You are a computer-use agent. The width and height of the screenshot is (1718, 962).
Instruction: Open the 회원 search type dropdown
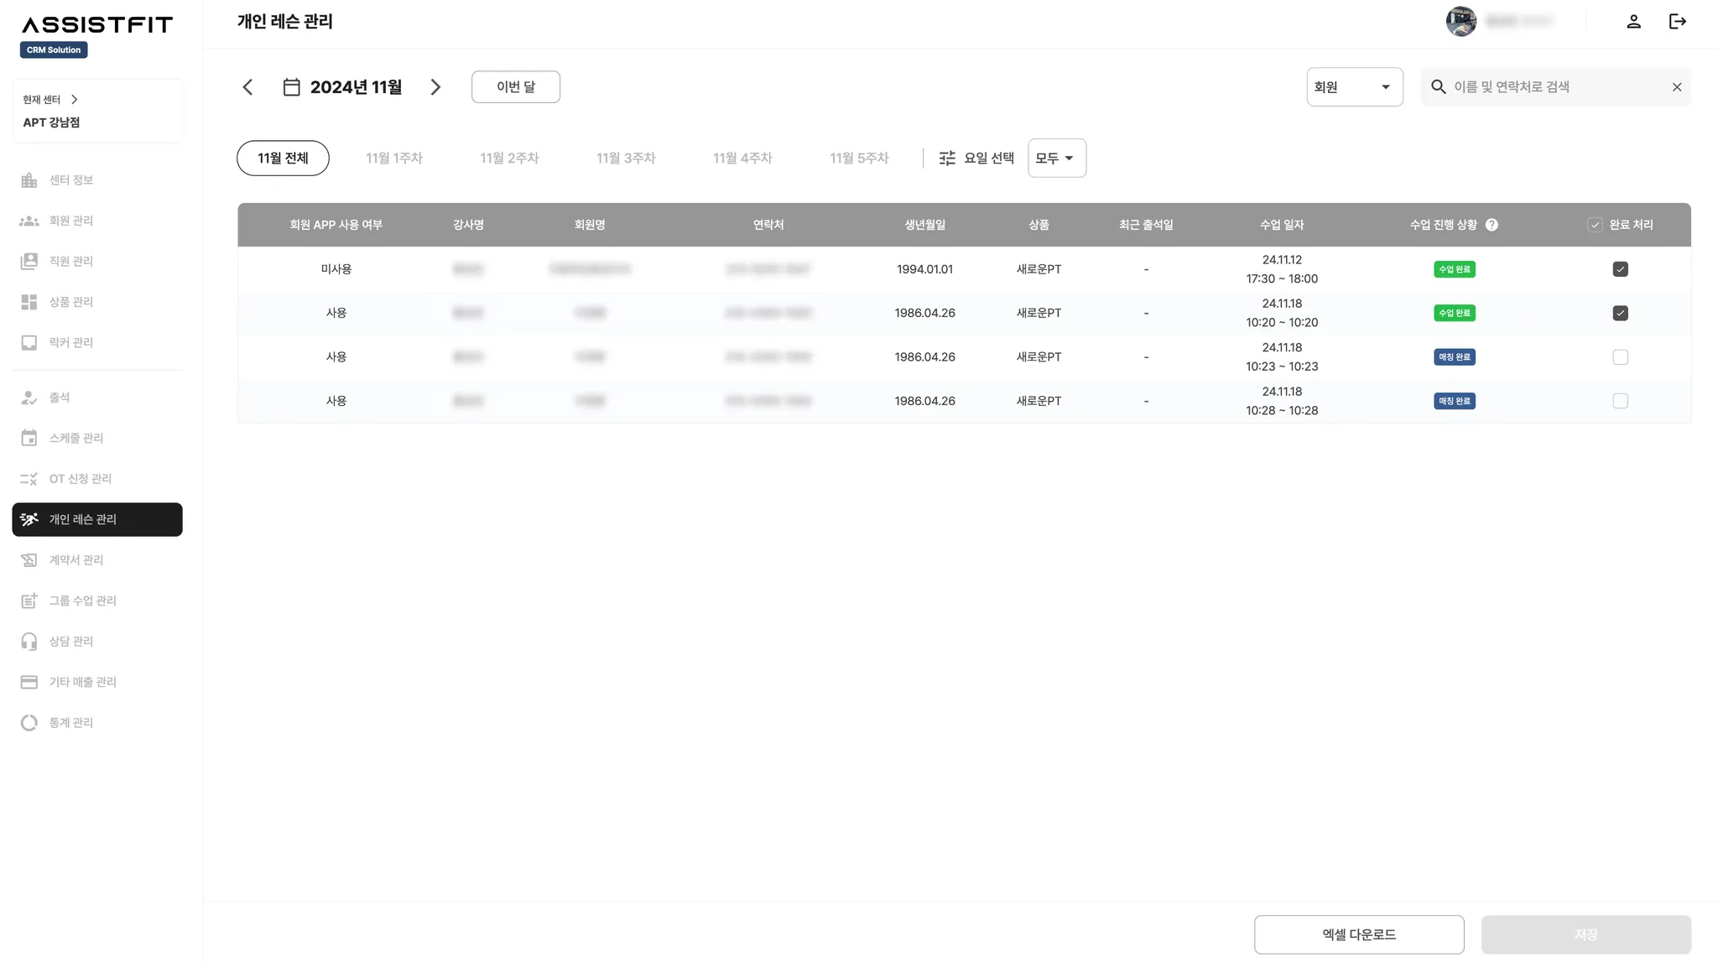coord(1354,87)
